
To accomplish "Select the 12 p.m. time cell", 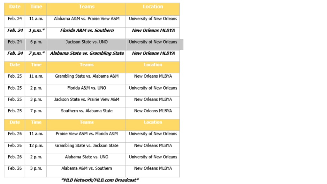I will pos(36,146).
